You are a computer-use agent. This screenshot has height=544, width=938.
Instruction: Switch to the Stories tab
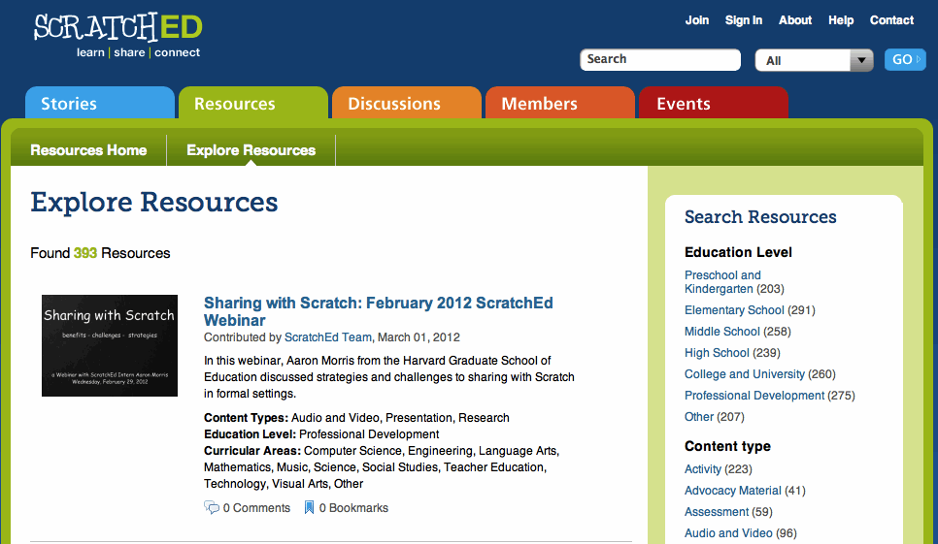point(99,104)
